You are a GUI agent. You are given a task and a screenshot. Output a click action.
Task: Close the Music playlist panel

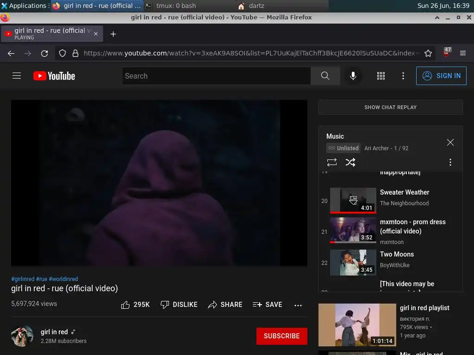(x=450, y=142)
